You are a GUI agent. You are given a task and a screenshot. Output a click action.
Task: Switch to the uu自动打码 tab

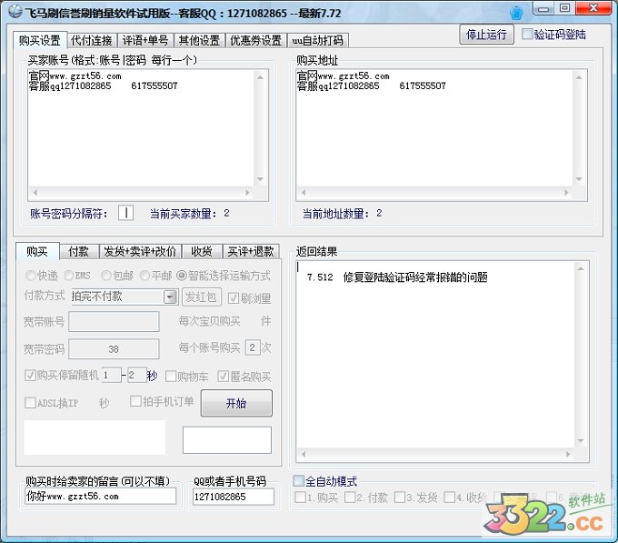point(318,40)
